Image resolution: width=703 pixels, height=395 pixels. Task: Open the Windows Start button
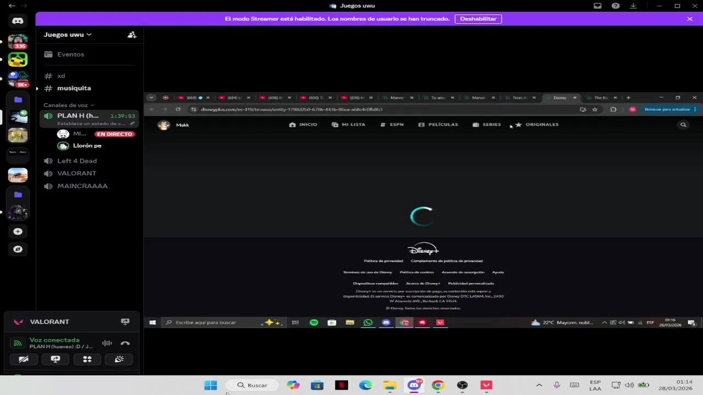[211, 385]
